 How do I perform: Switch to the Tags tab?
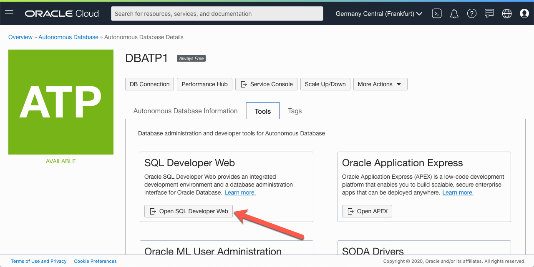point(295,111)
